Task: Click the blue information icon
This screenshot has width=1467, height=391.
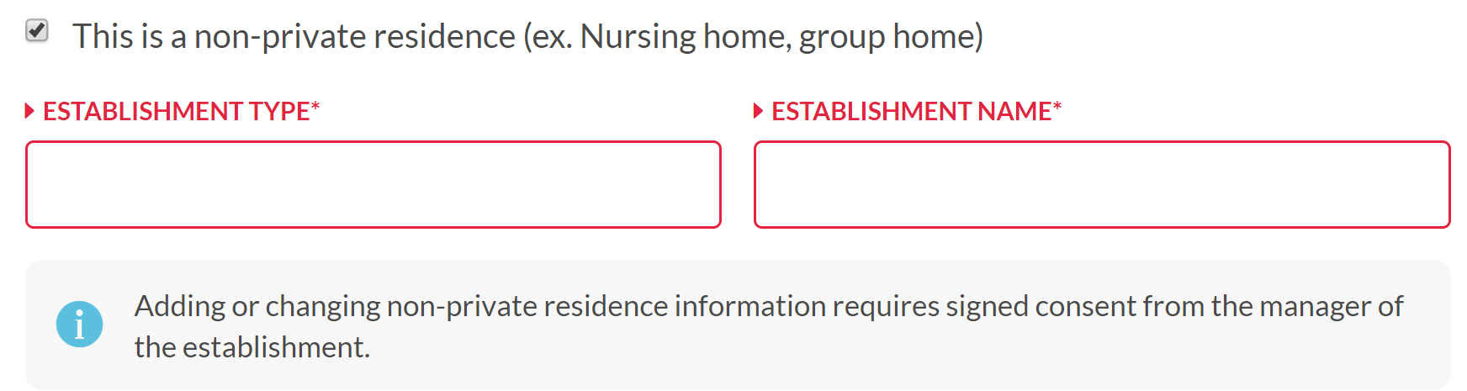Action: (80, 325)
